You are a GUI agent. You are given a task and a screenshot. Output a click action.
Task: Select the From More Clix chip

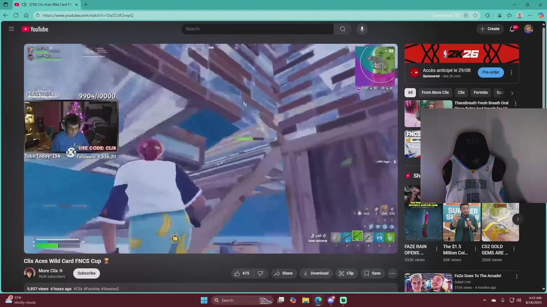point(435,93)
